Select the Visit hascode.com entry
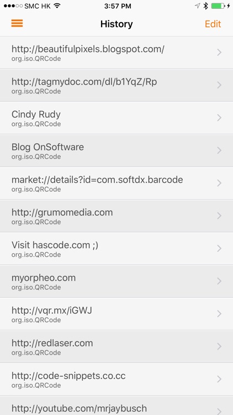Screen dimensions: 233x415 click(116, 248)
